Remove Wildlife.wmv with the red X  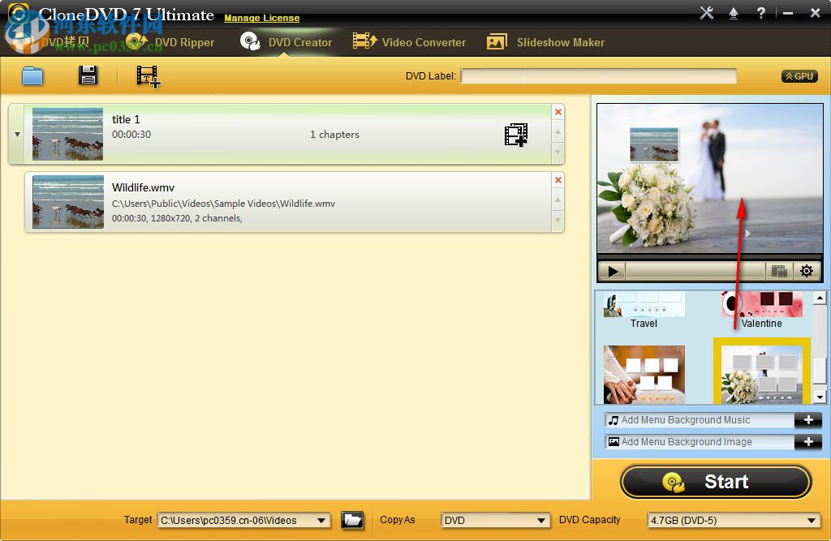click(558, 180)
